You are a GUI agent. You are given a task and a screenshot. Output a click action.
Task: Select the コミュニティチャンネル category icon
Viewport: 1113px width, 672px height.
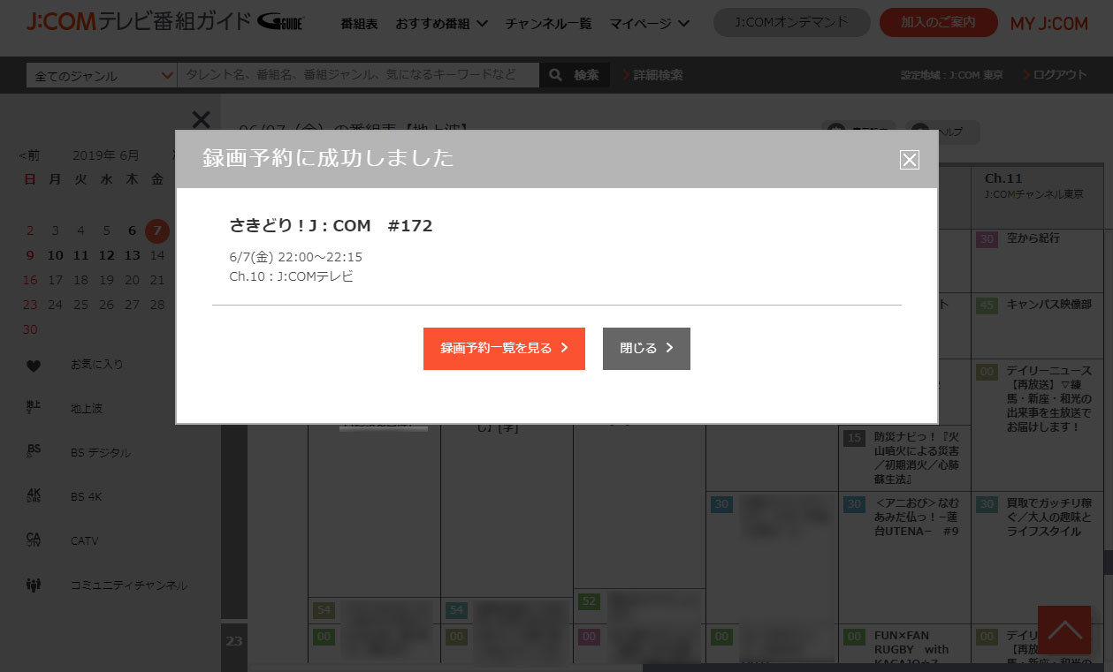click(34, 585)
